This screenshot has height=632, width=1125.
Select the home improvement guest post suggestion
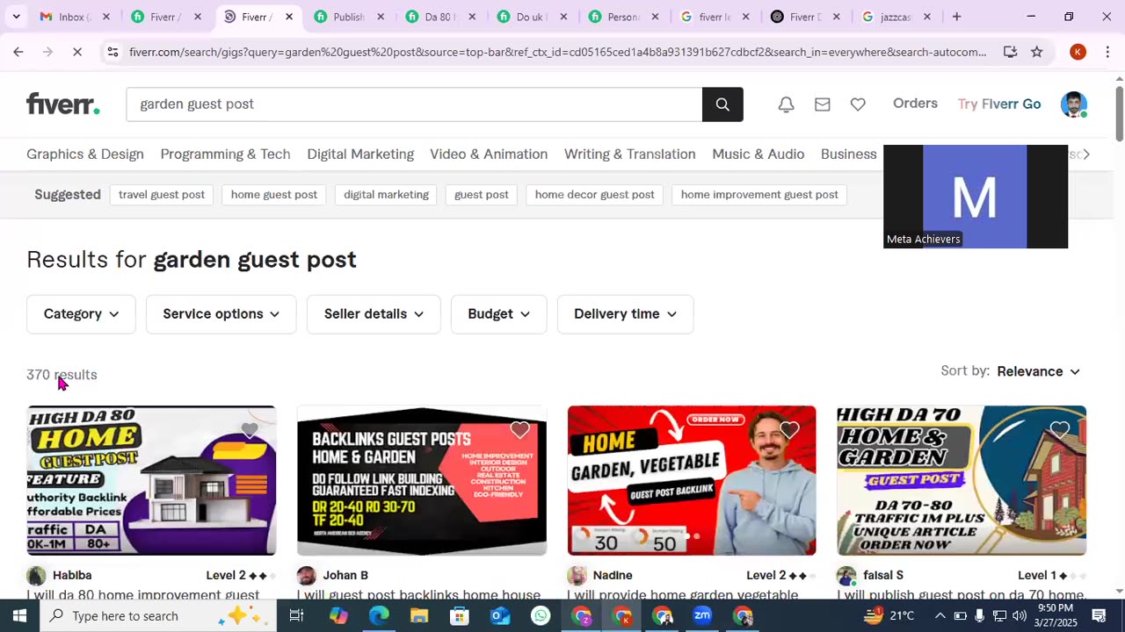[x=759, y=195]
